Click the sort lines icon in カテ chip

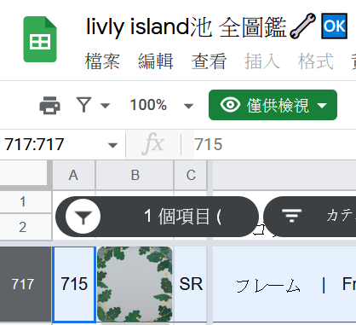291,216
